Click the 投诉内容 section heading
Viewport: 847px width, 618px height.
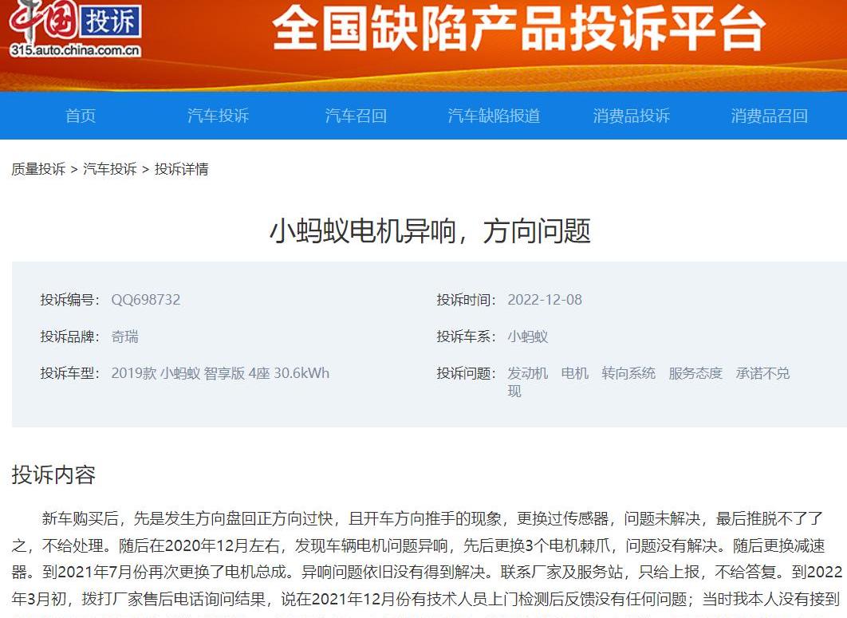tap(53, 474)
